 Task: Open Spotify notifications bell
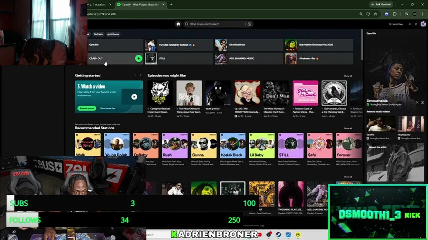click(410, 24)
